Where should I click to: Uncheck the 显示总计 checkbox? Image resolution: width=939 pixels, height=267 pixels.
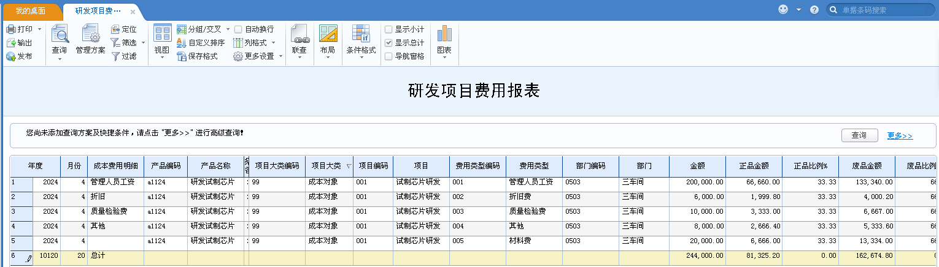point(388,43)
